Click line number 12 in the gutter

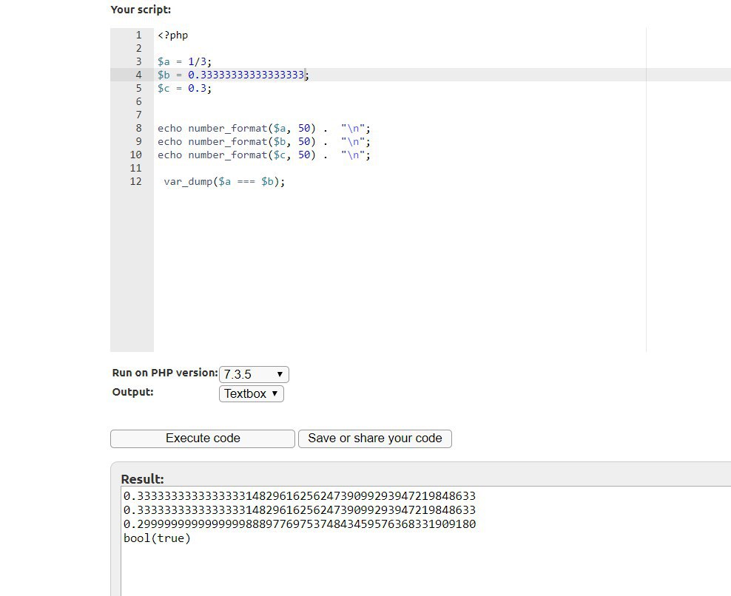(x=135, y=182)
